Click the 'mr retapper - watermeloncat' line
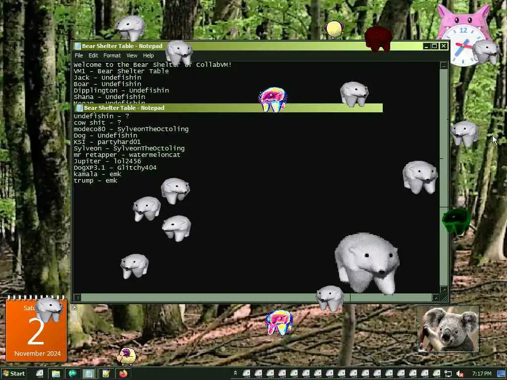 coord(127,155)
